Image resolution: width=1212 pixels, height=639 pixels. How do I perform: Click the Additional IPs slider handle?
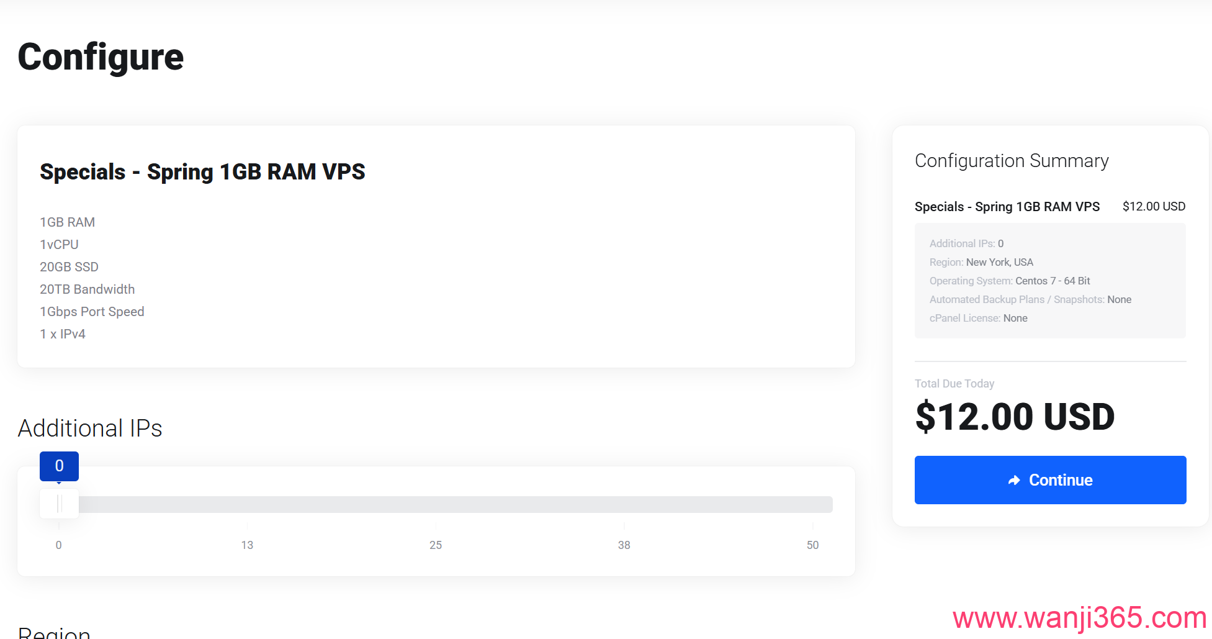point(59,504)
